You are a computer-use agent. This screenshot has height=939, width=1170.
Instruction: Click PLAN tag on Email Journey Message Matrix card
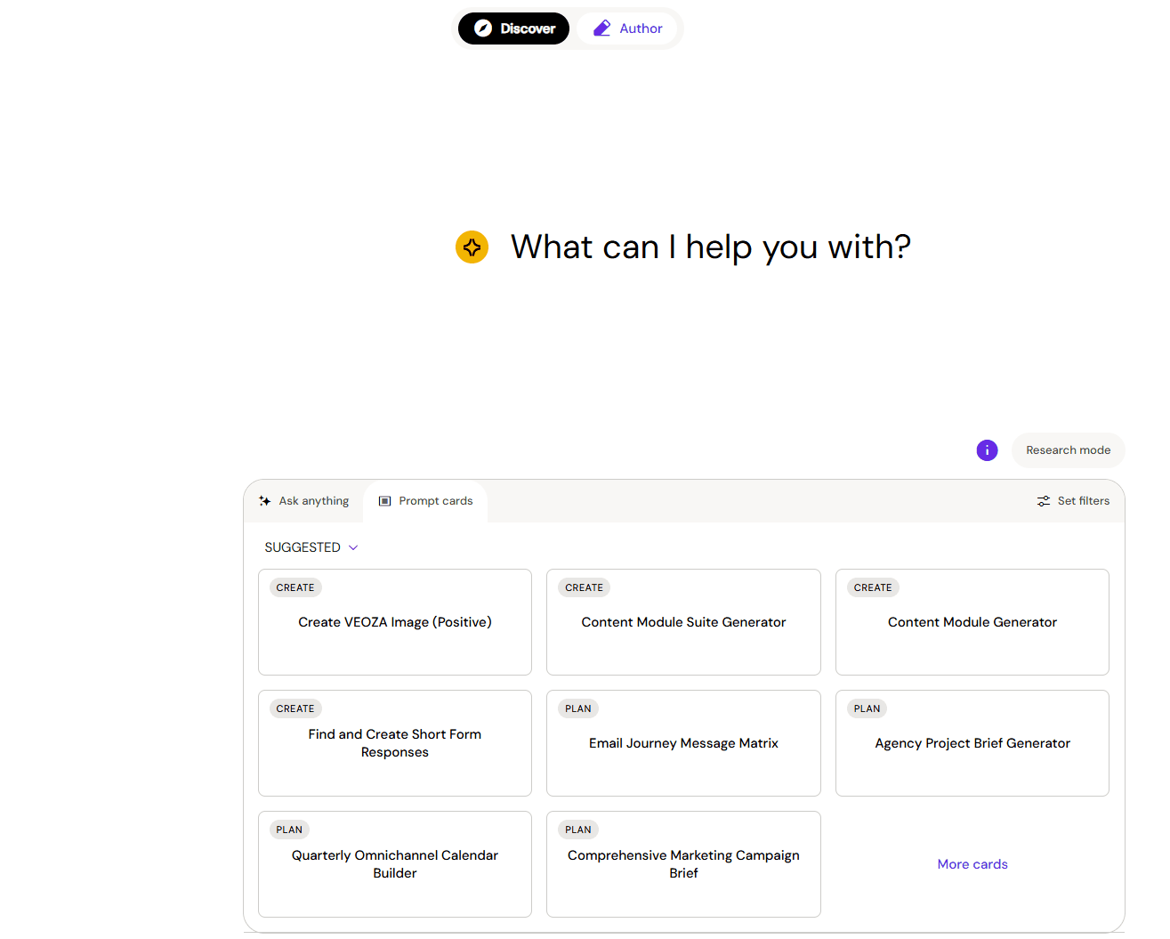(578, 708)
